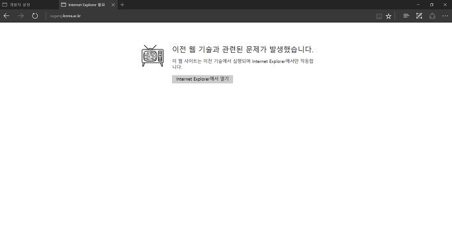Click the forward navigation arrow
The image size is (452, 242).
[21, 16]
